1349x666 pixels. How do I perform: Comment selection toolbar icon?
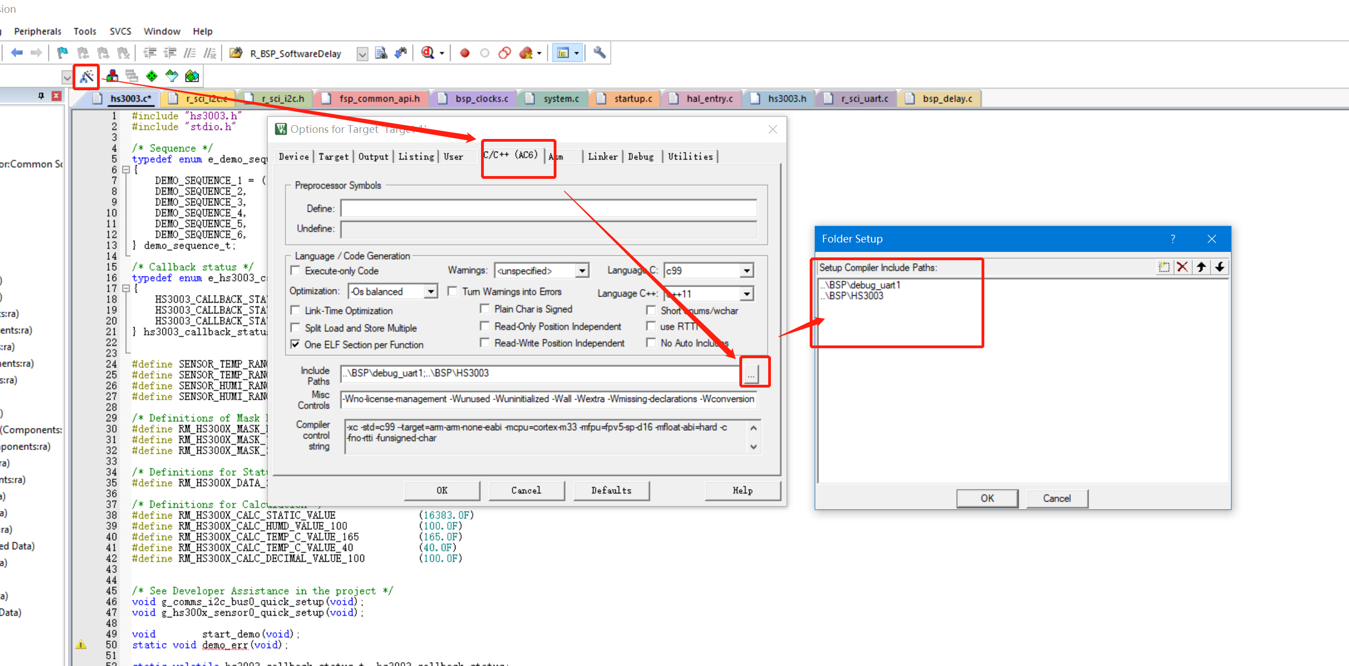(190, 53)
